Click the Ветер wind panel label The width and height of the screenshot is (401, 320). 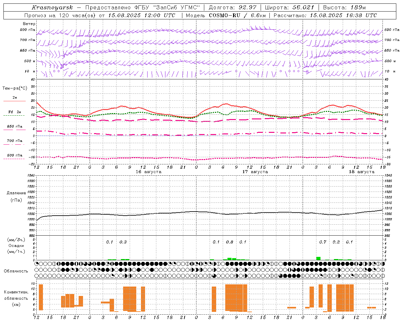point(29,24)
